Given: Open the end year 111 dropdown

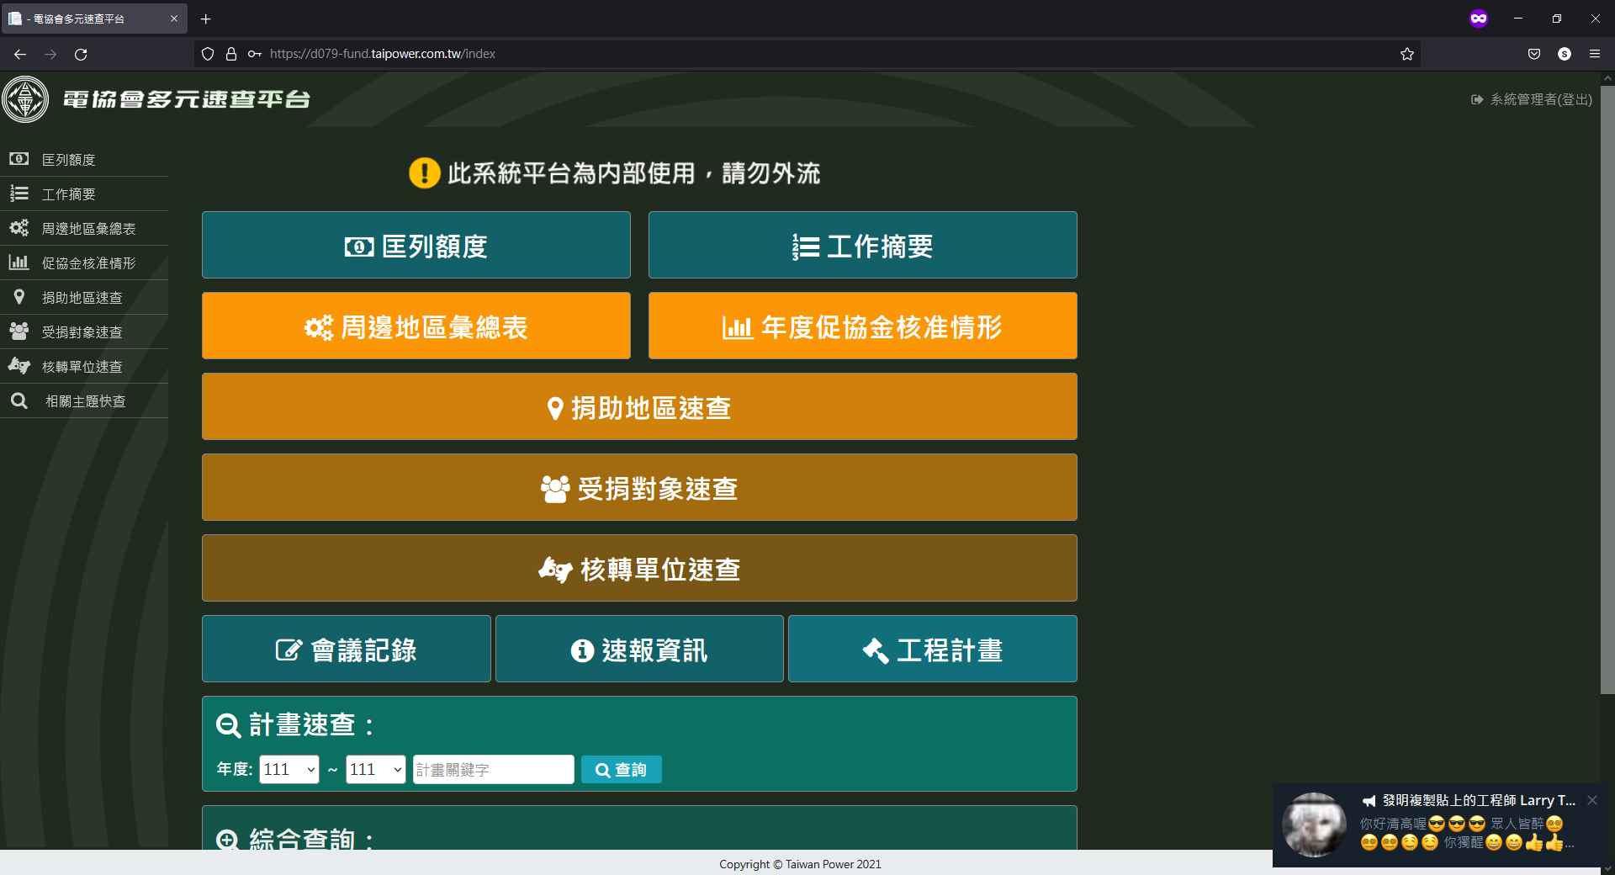Looking at the screenshot, I should click(376, 769).
